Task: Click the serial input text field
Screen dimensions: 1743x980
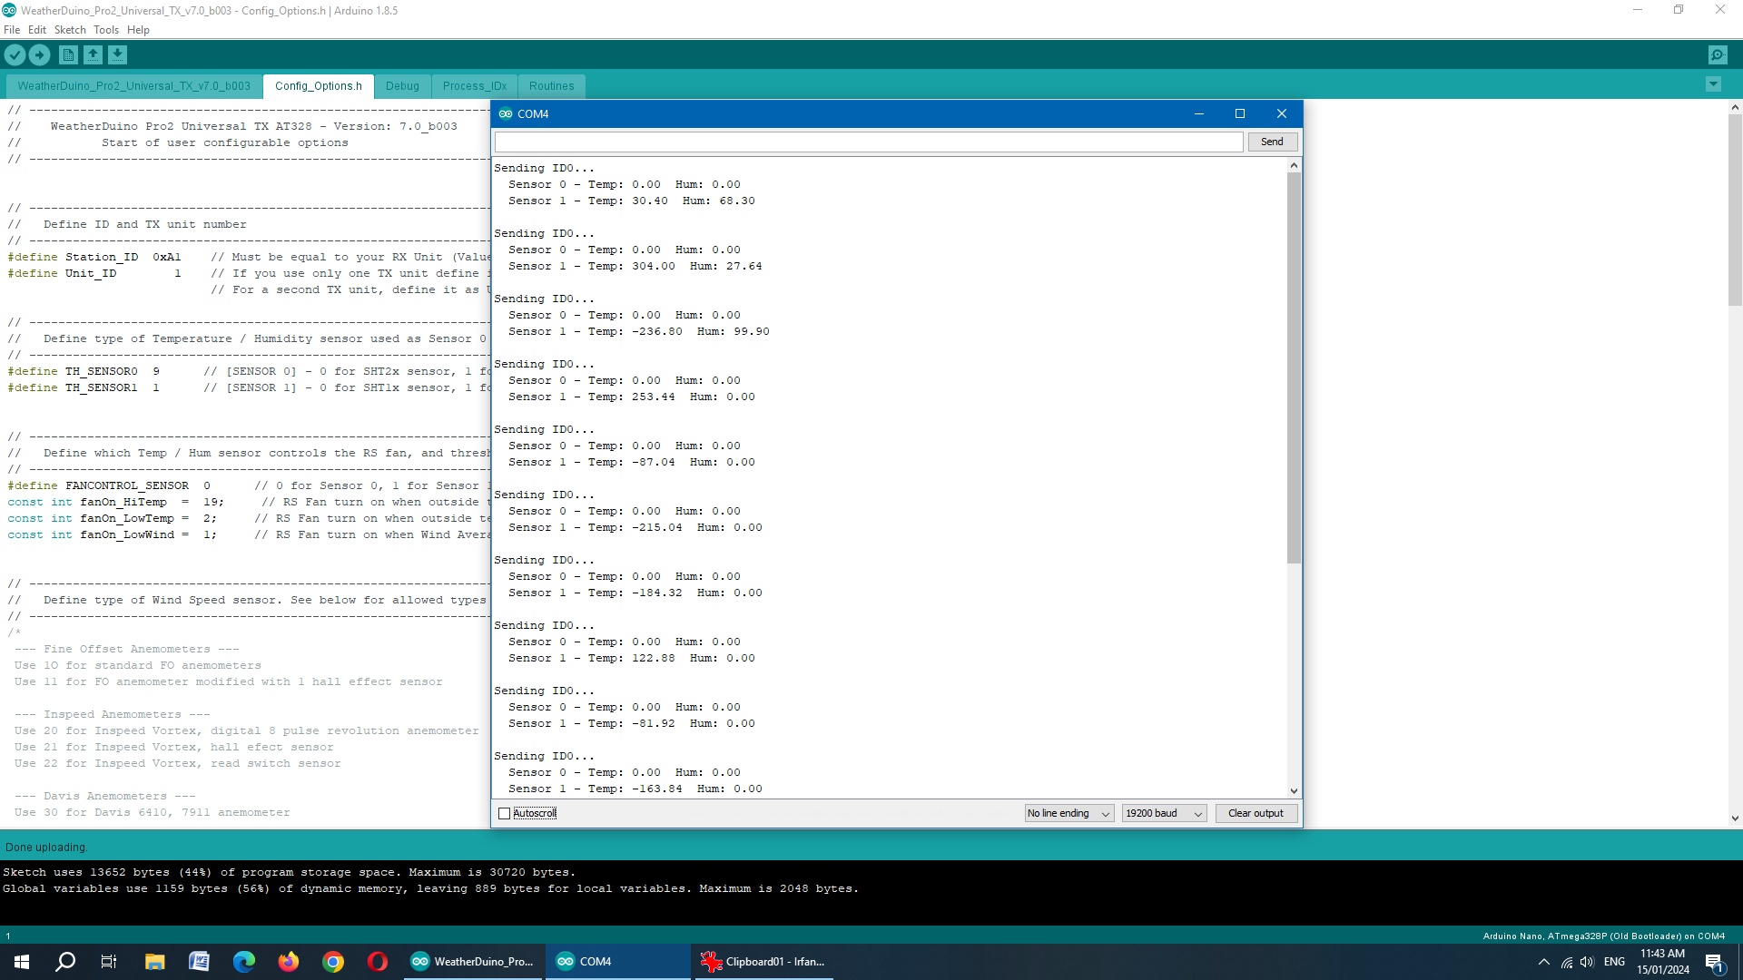Action: coord(868,142)
